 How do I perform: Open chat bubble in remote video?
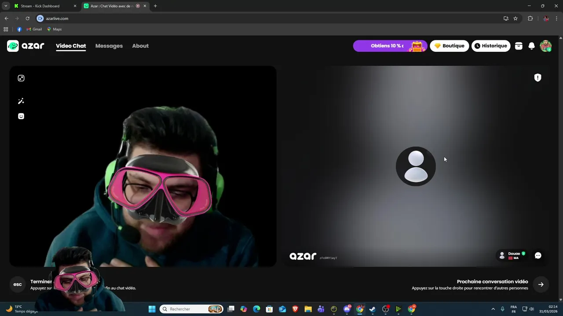click(538, 255)
